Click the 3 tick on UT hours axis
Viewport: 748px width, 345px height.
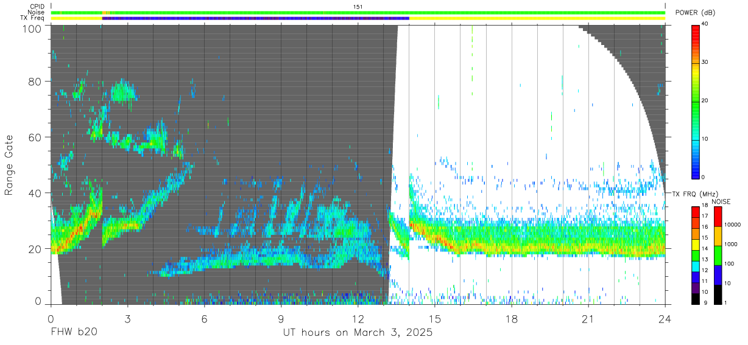point(127,318)
